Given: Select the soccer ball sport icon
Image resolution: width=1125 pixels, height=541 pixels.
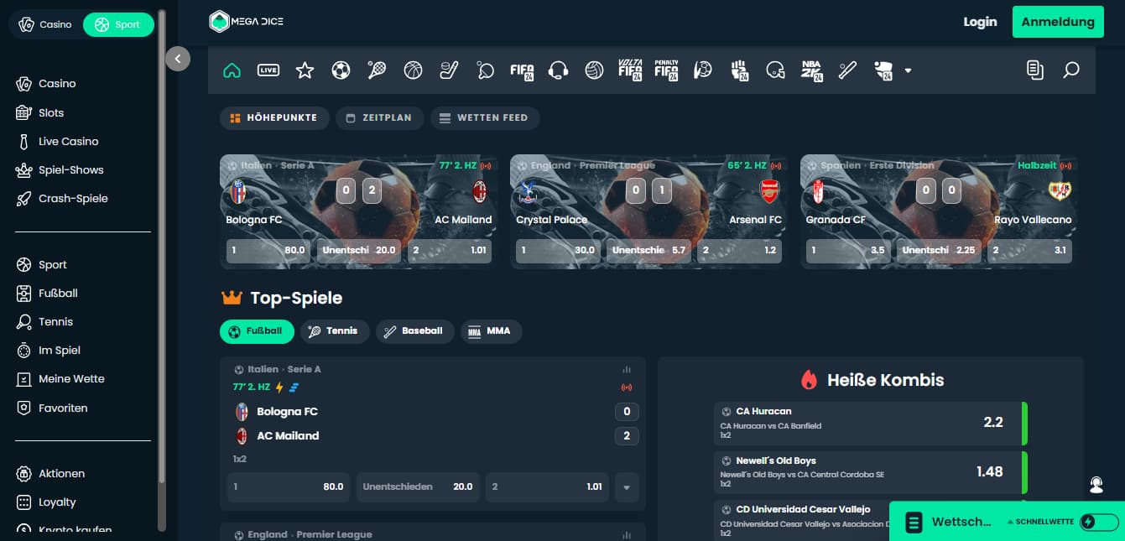Looking at the screenshot, I should pyautogui.click(x=341, y=70).
